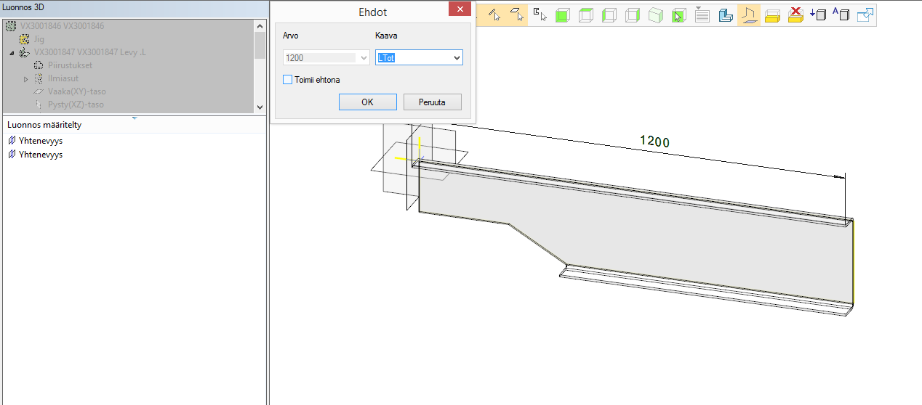
Task: Enable the Toimii ehtona checkbox
Action: pyautogui.click(x=288, y=80)
